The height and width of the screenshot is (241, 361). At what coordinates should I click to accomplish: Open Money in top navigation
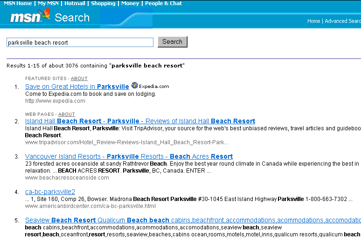(x=130, y=3)
